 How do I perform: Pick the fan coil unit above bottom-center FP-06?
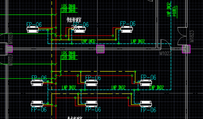(92, 104)
